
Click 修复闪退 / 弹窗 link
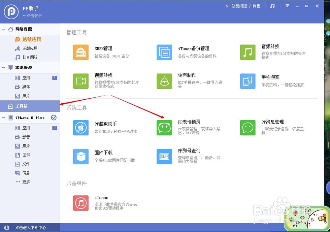[x=246, y=6]
